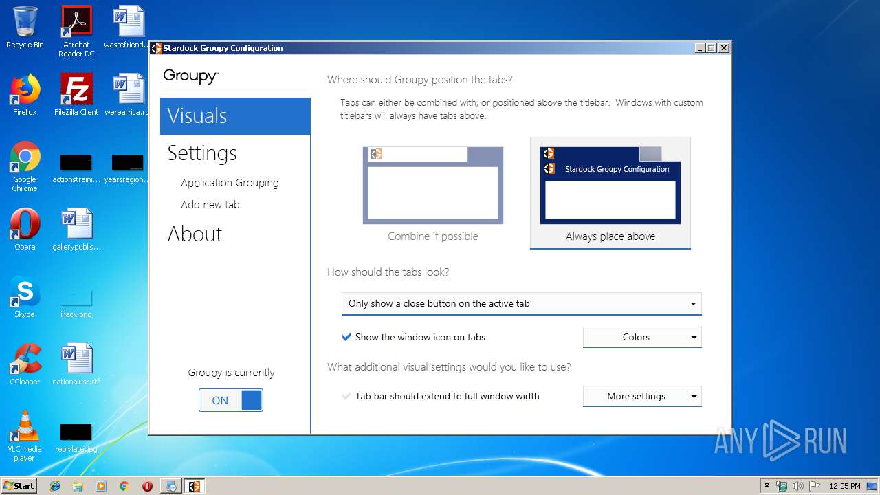This screenshot has width=880, height=495.
Task: Select the yearsregion file on desktop
Action: coord(128,169)
